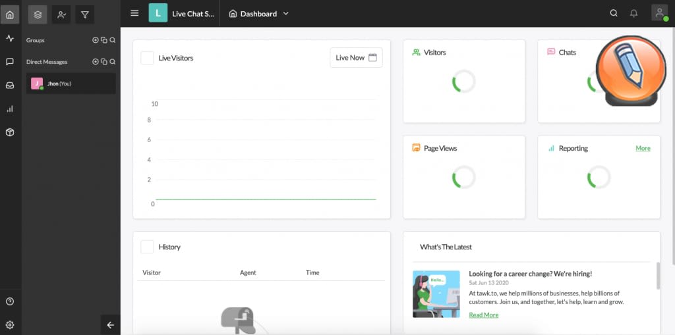Click the L property avatar badge
This screenshot has height=335, width=675.
158,13
